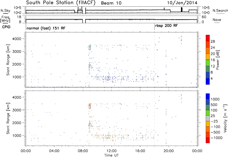
Task: Click the date '10/Jan/2014'
Action: [182, 3]
